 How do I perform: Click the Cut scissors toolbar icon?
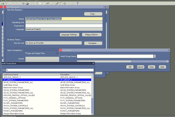tap(37, 4)
